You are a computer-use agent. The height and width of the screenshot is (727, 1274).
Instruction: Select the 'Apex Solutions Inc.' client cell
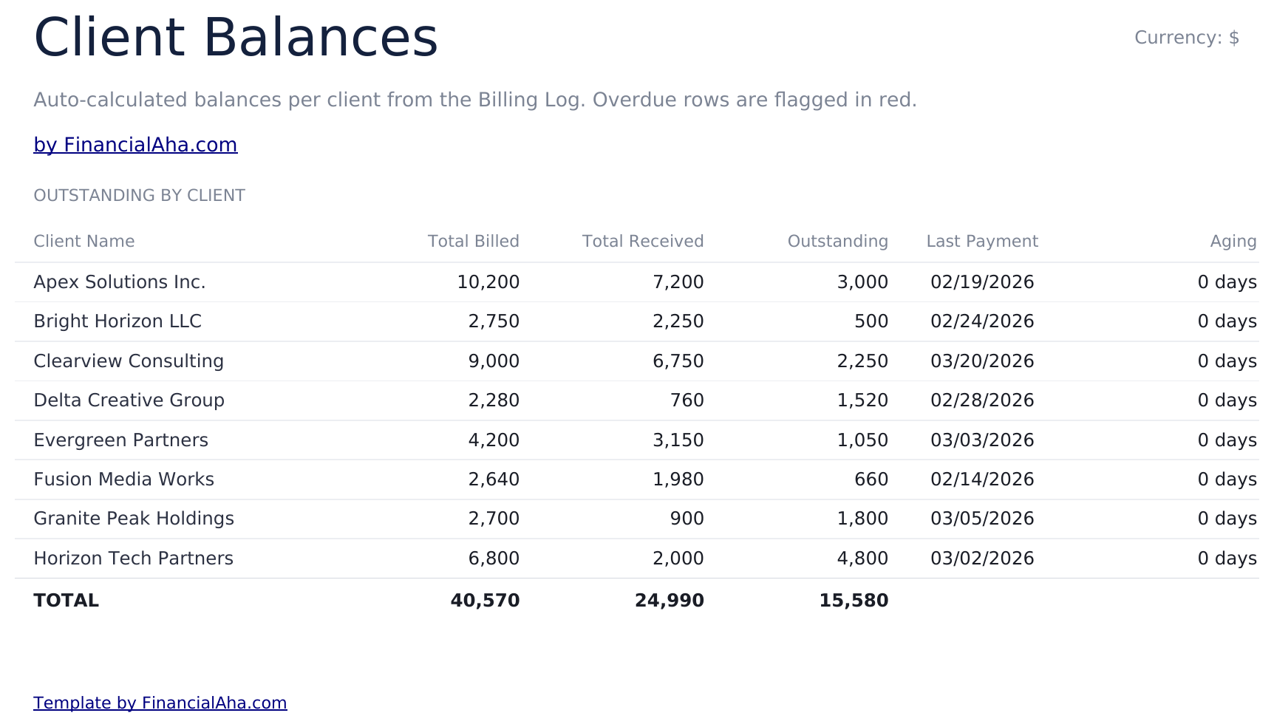120,282
